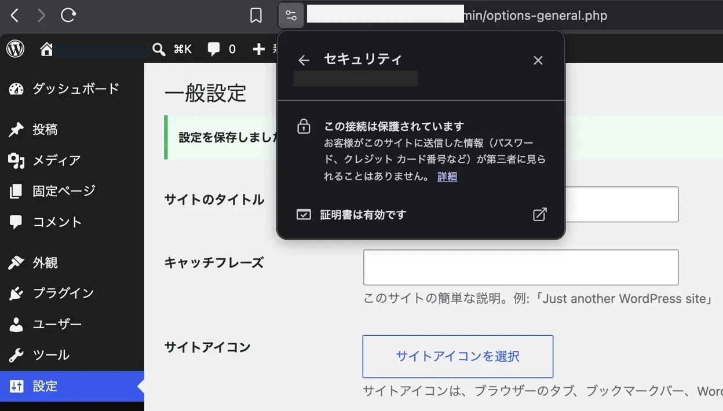Open ダッシュボード in the sidebar

click(x=72, y=89)
